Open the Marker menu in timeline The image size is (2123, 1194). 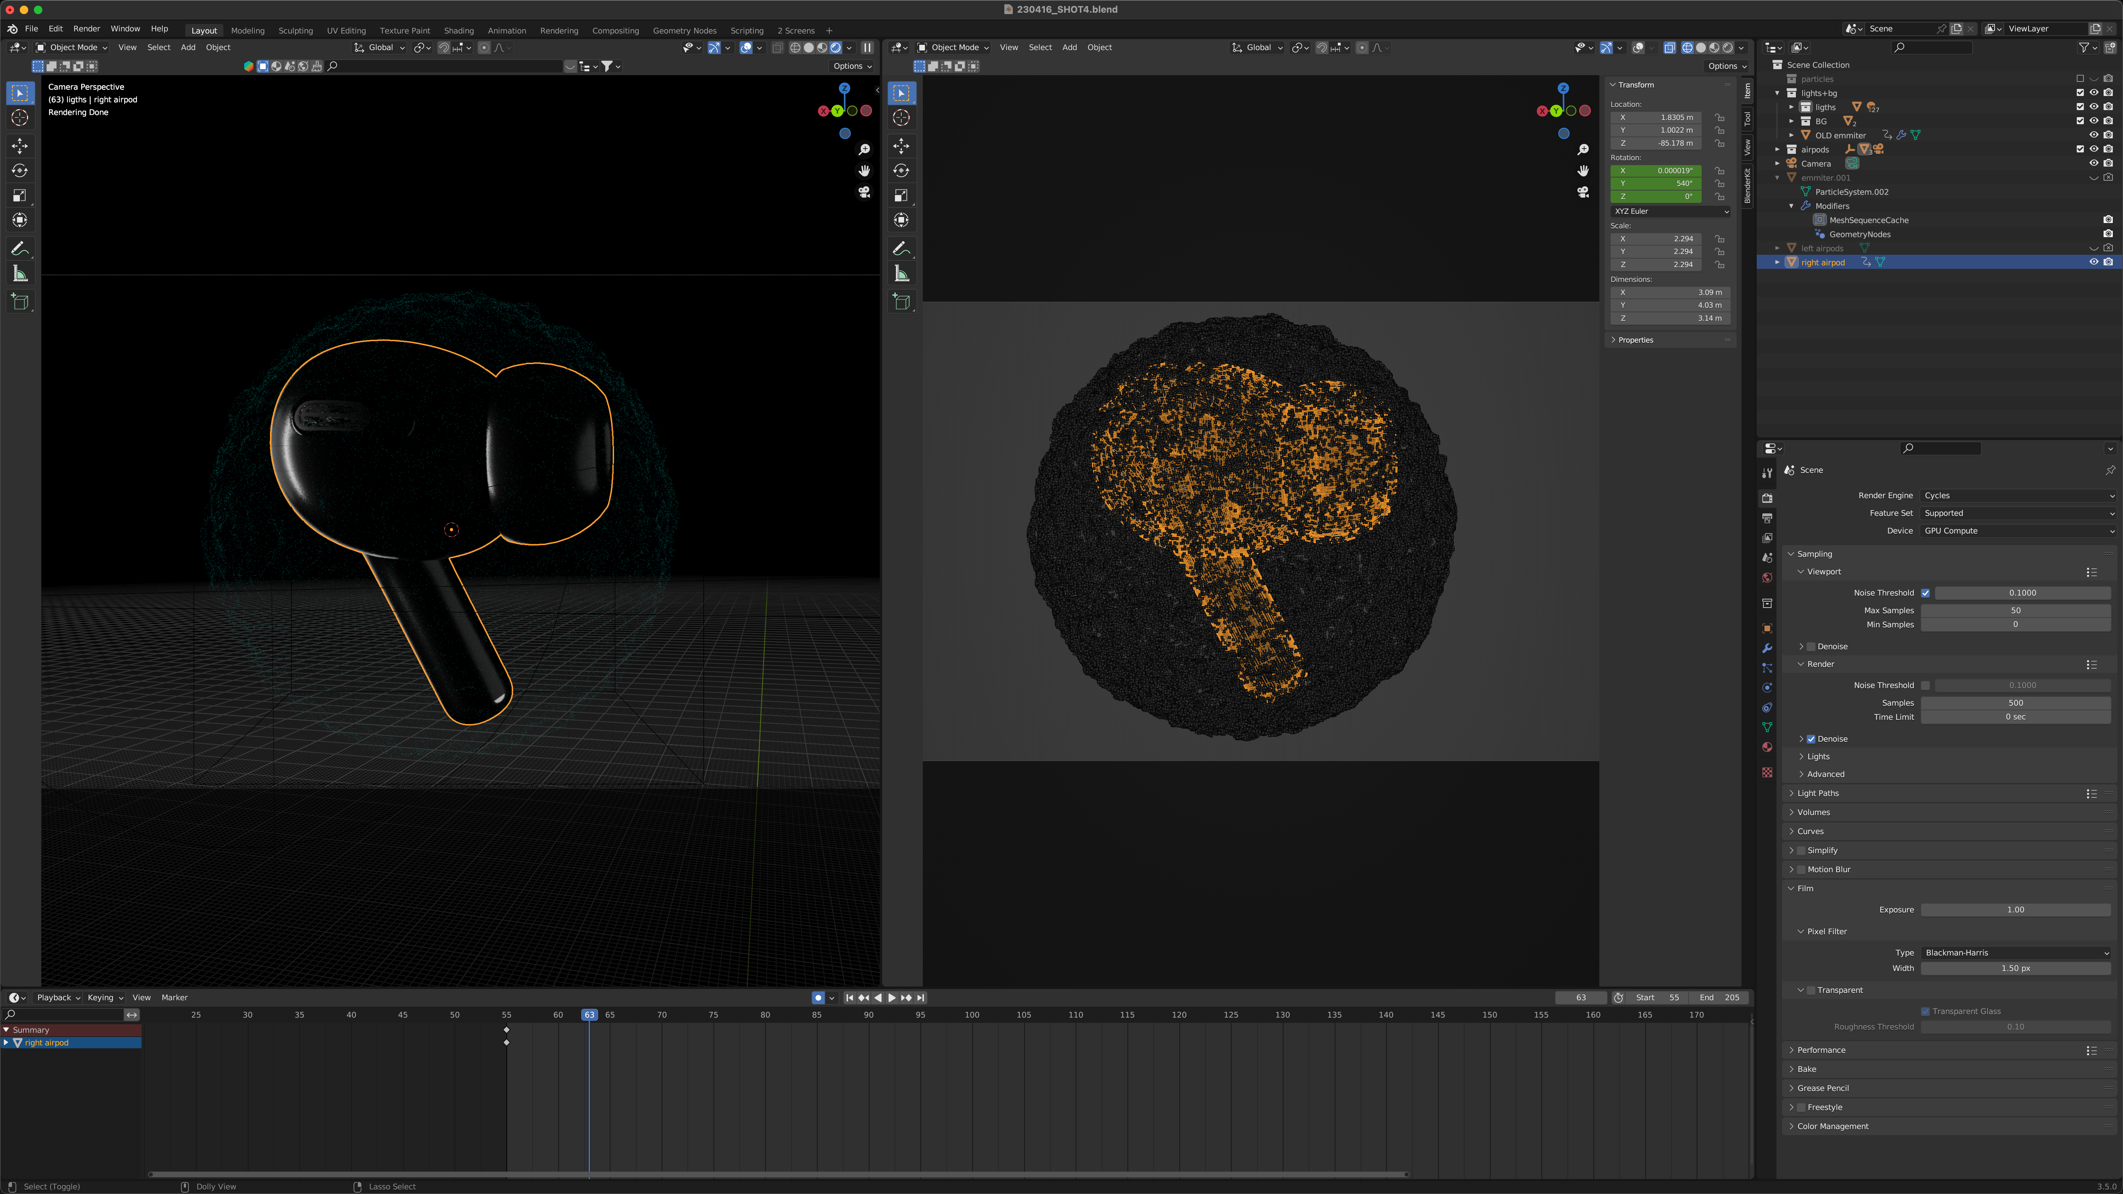pos(174,998)
